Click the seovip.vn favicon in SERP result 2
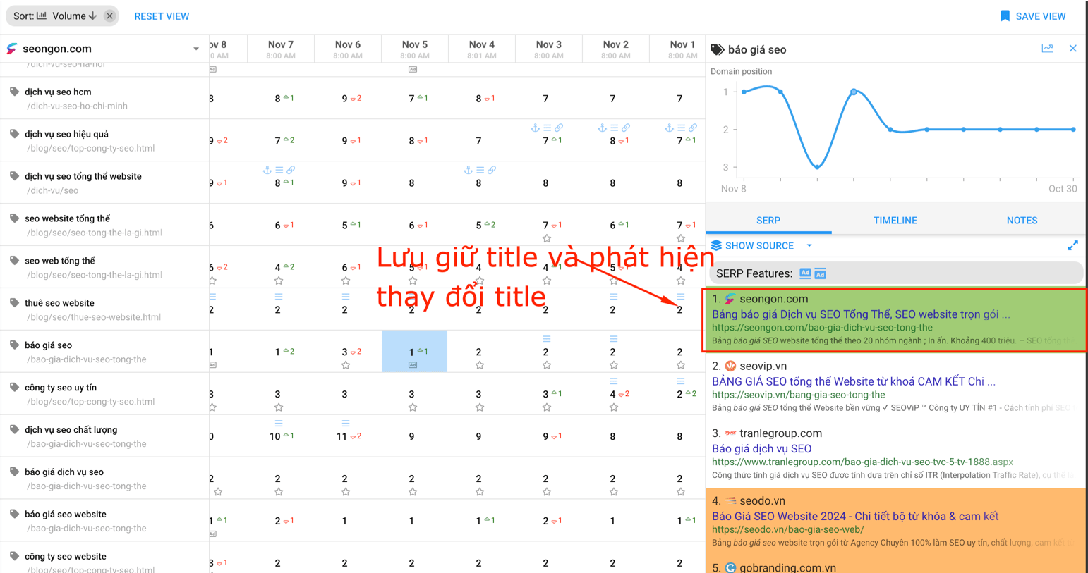Viewport: 1088px width, 573px height. pyautogui.click(x=730, y=366)
